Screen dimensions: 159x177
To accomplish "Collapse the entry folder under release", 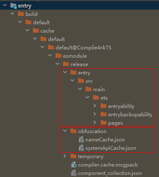I will point(65,72).
